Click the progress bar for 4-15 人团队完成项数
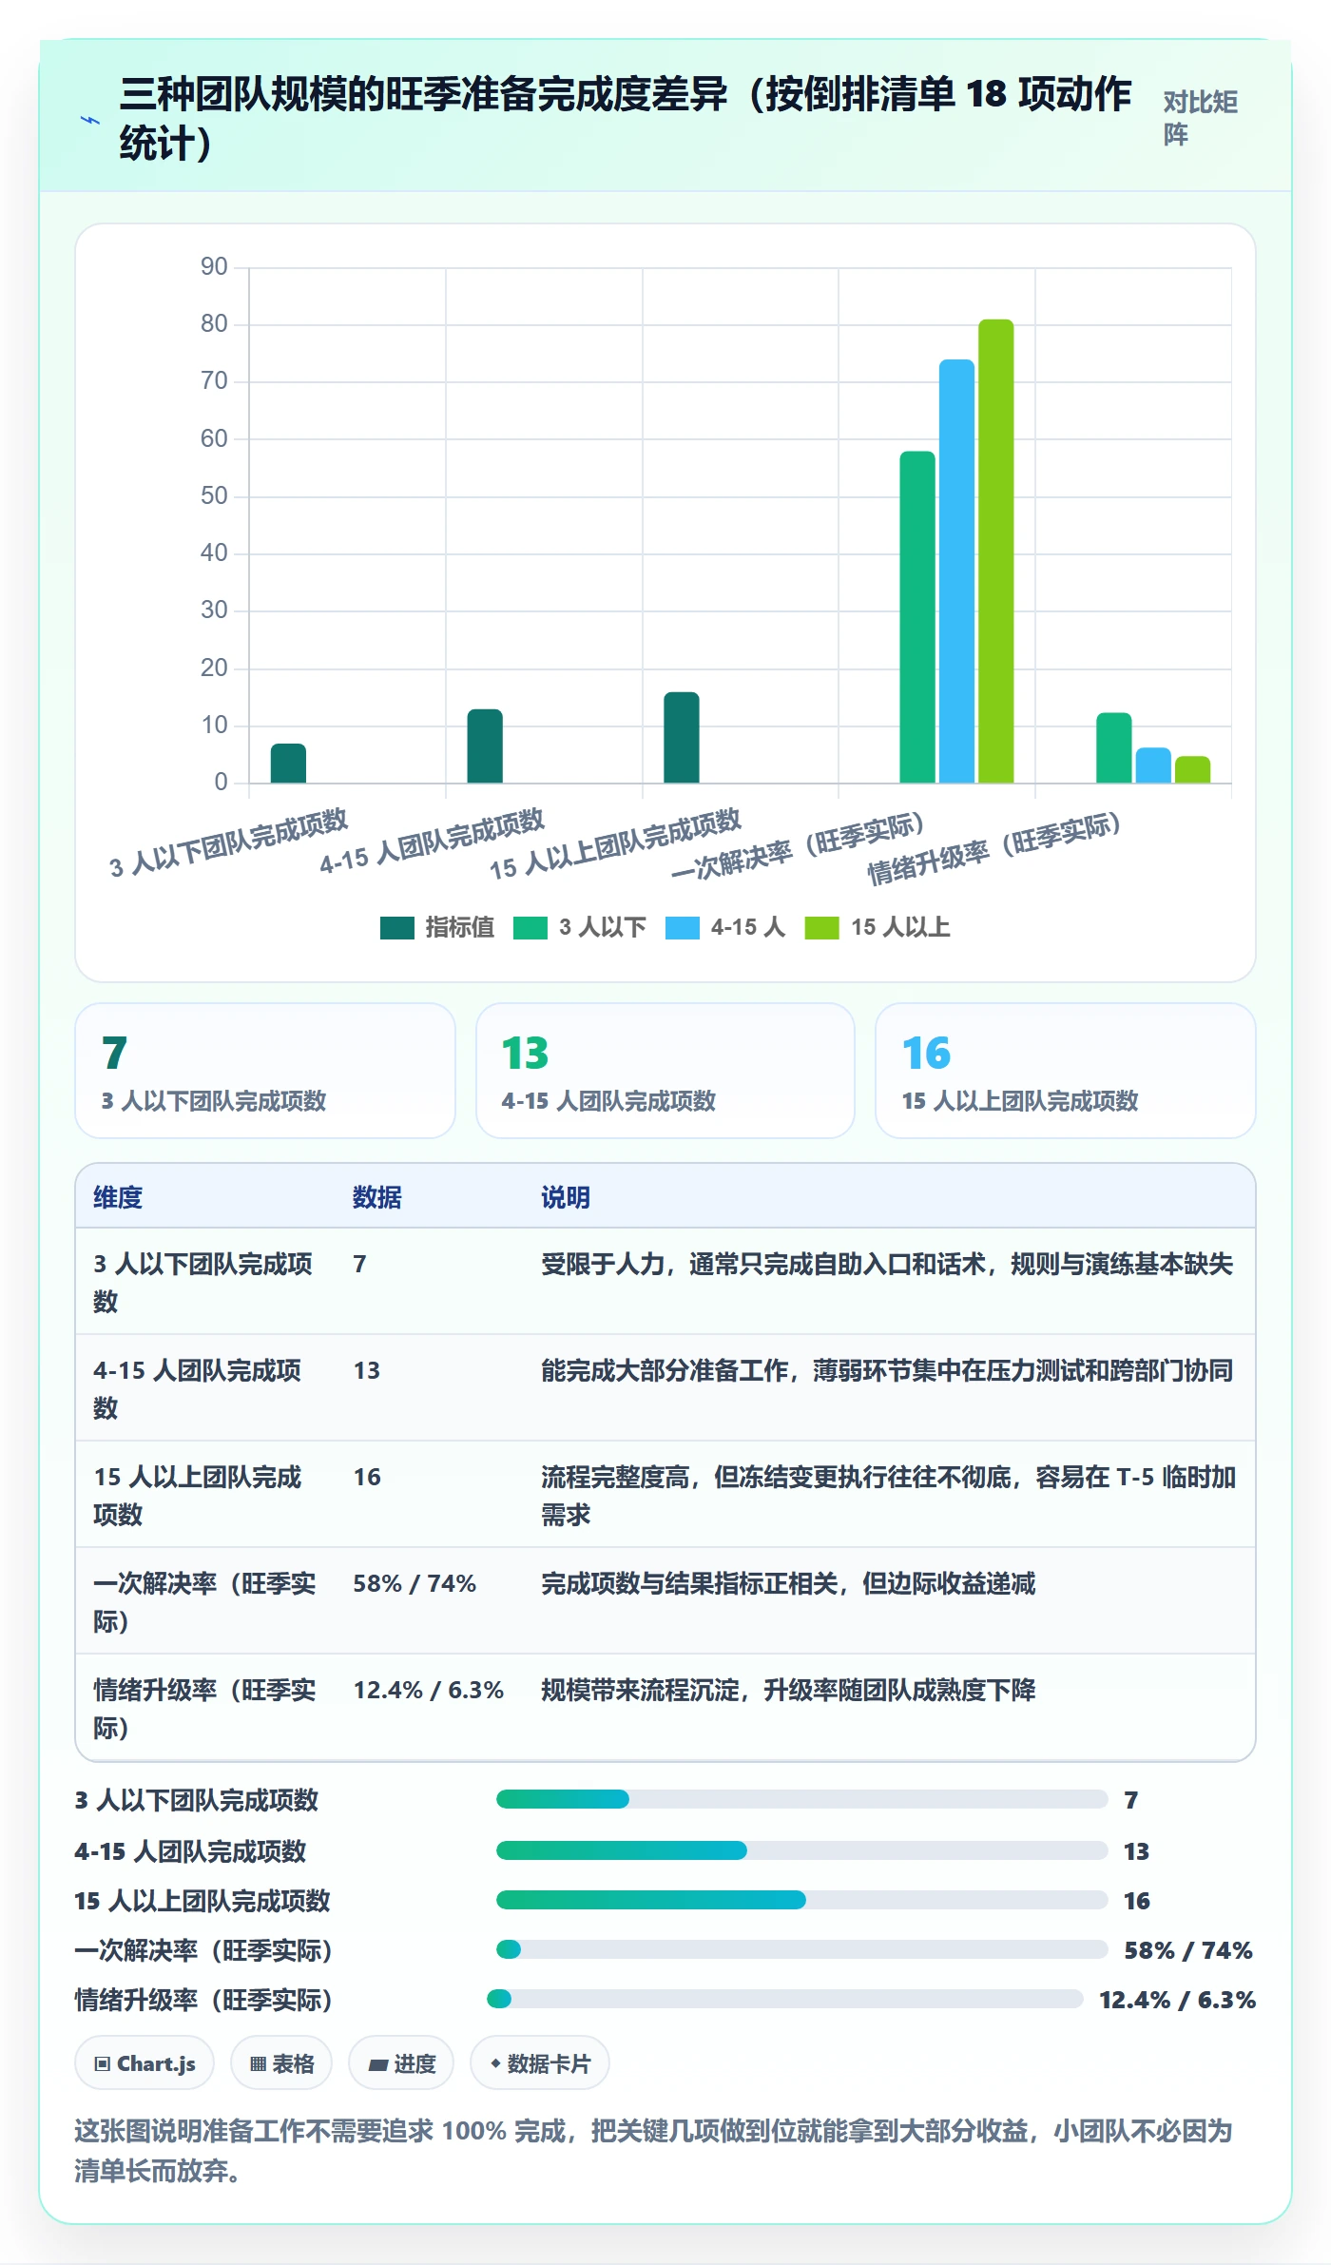The width and height of the screenshot is (1331, 2265). [x=802, y=1850]
